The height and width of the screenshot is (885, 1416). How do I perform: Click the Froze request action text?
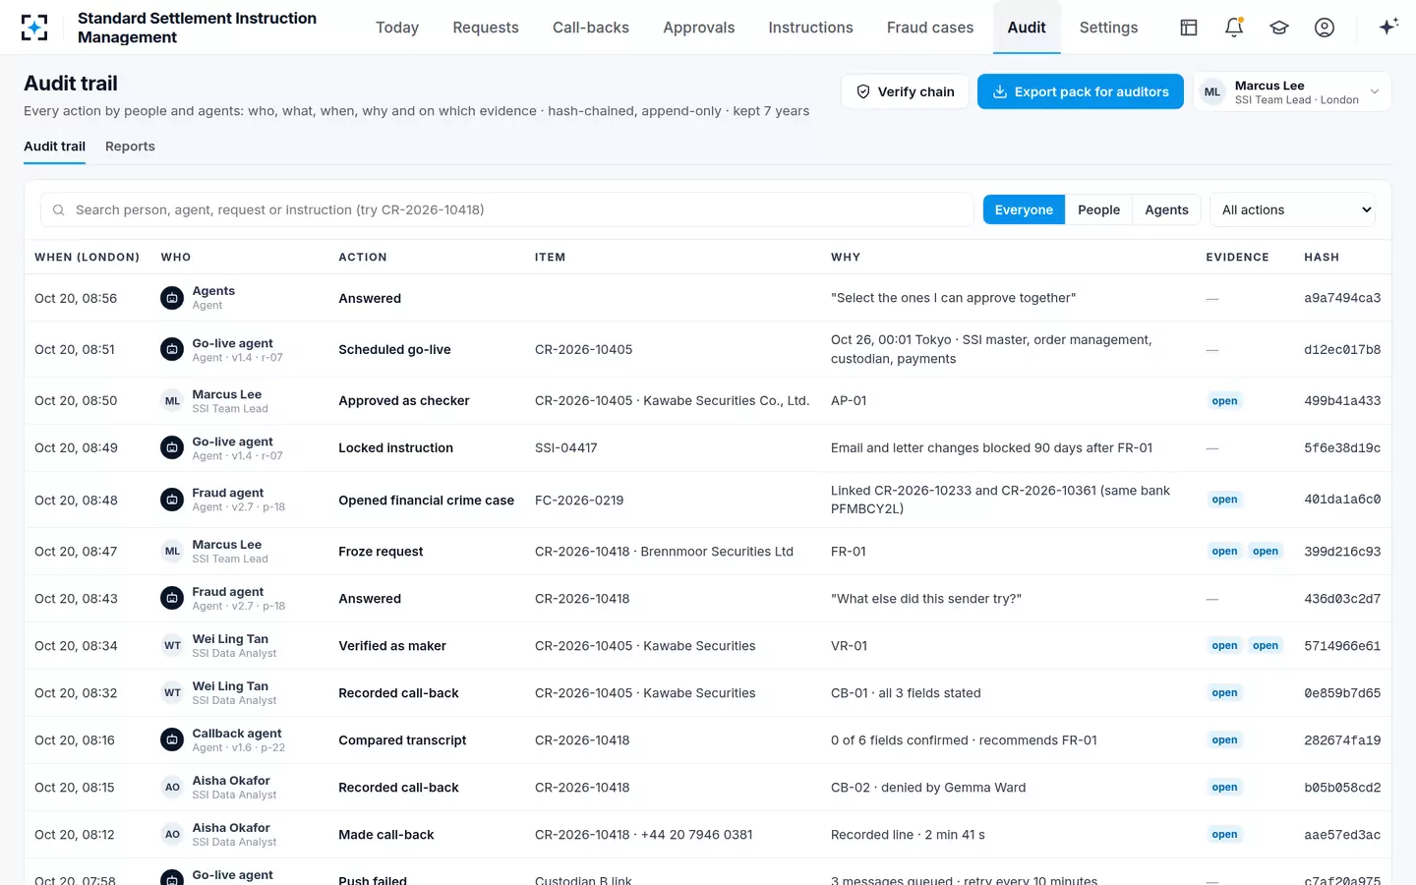pos(381,551)
